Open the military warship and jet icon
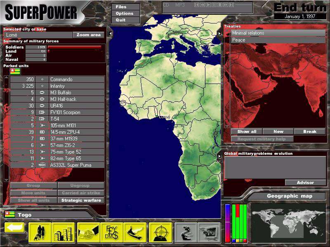 point(135,233)
